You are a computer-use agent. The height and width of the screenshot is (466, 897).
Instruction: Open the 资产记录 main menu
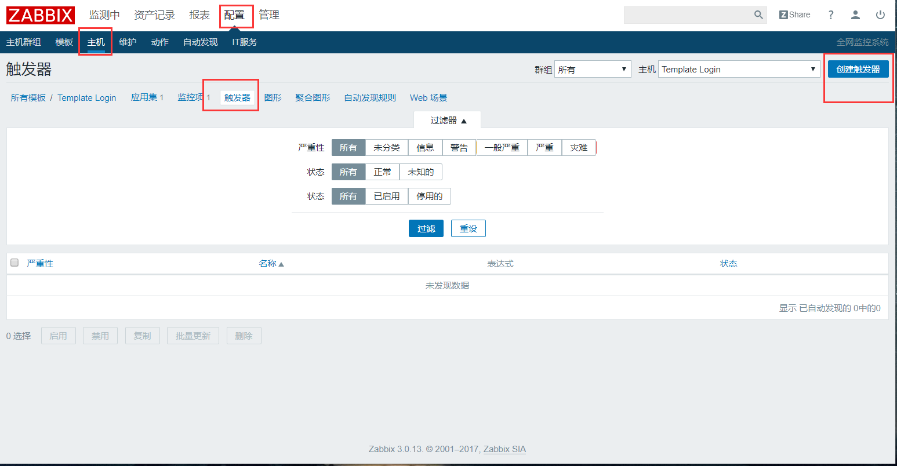154,15
